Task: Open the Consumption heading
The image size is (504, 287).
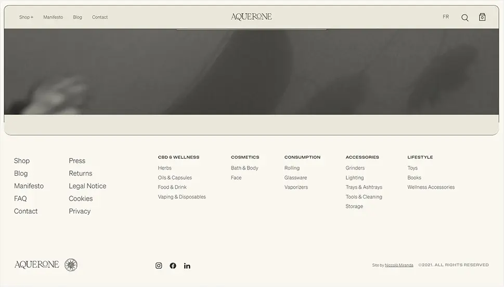Action: coord(303,157)
